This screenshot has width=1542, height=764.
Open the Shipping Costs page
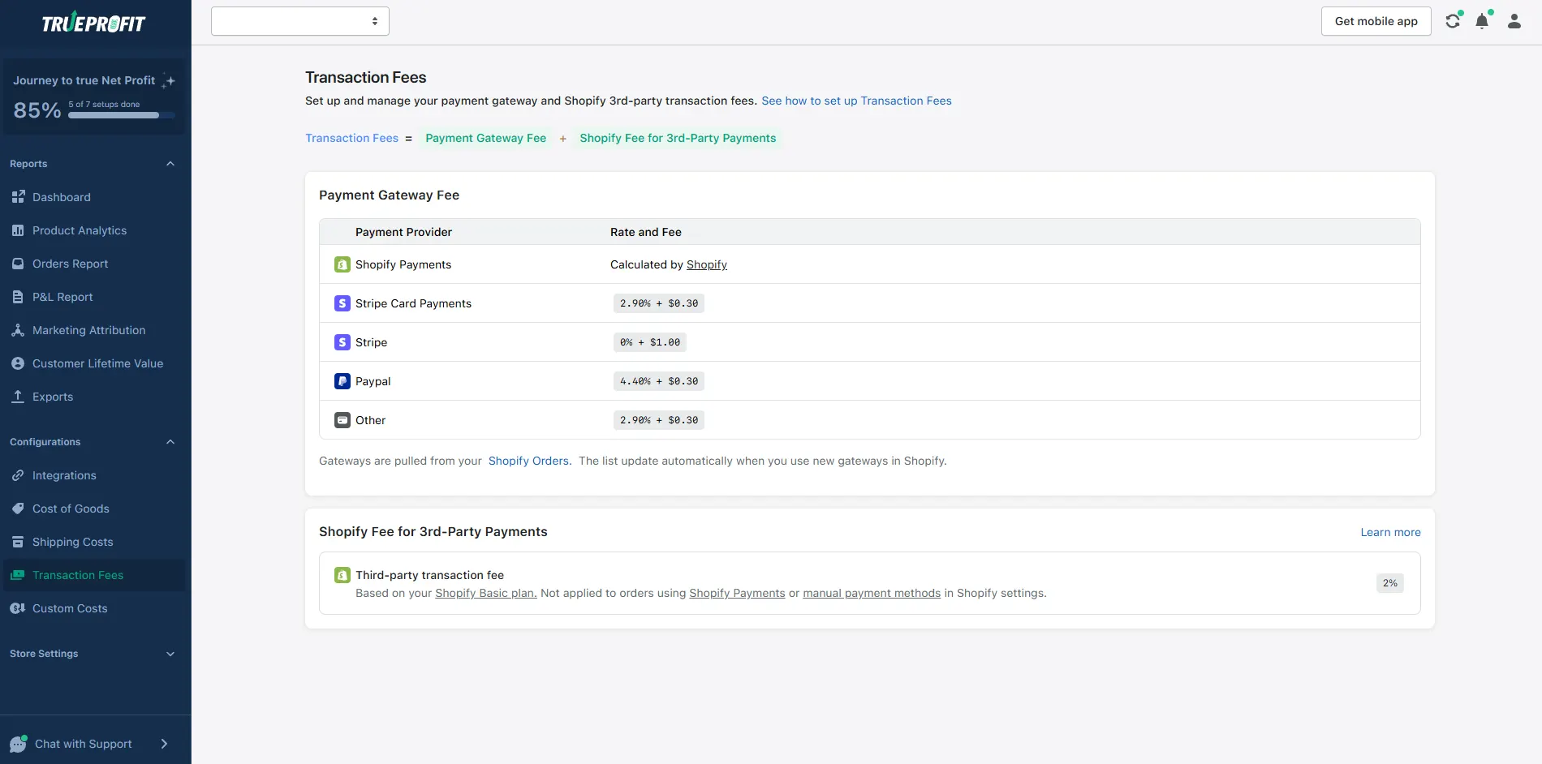pos(72,542)
